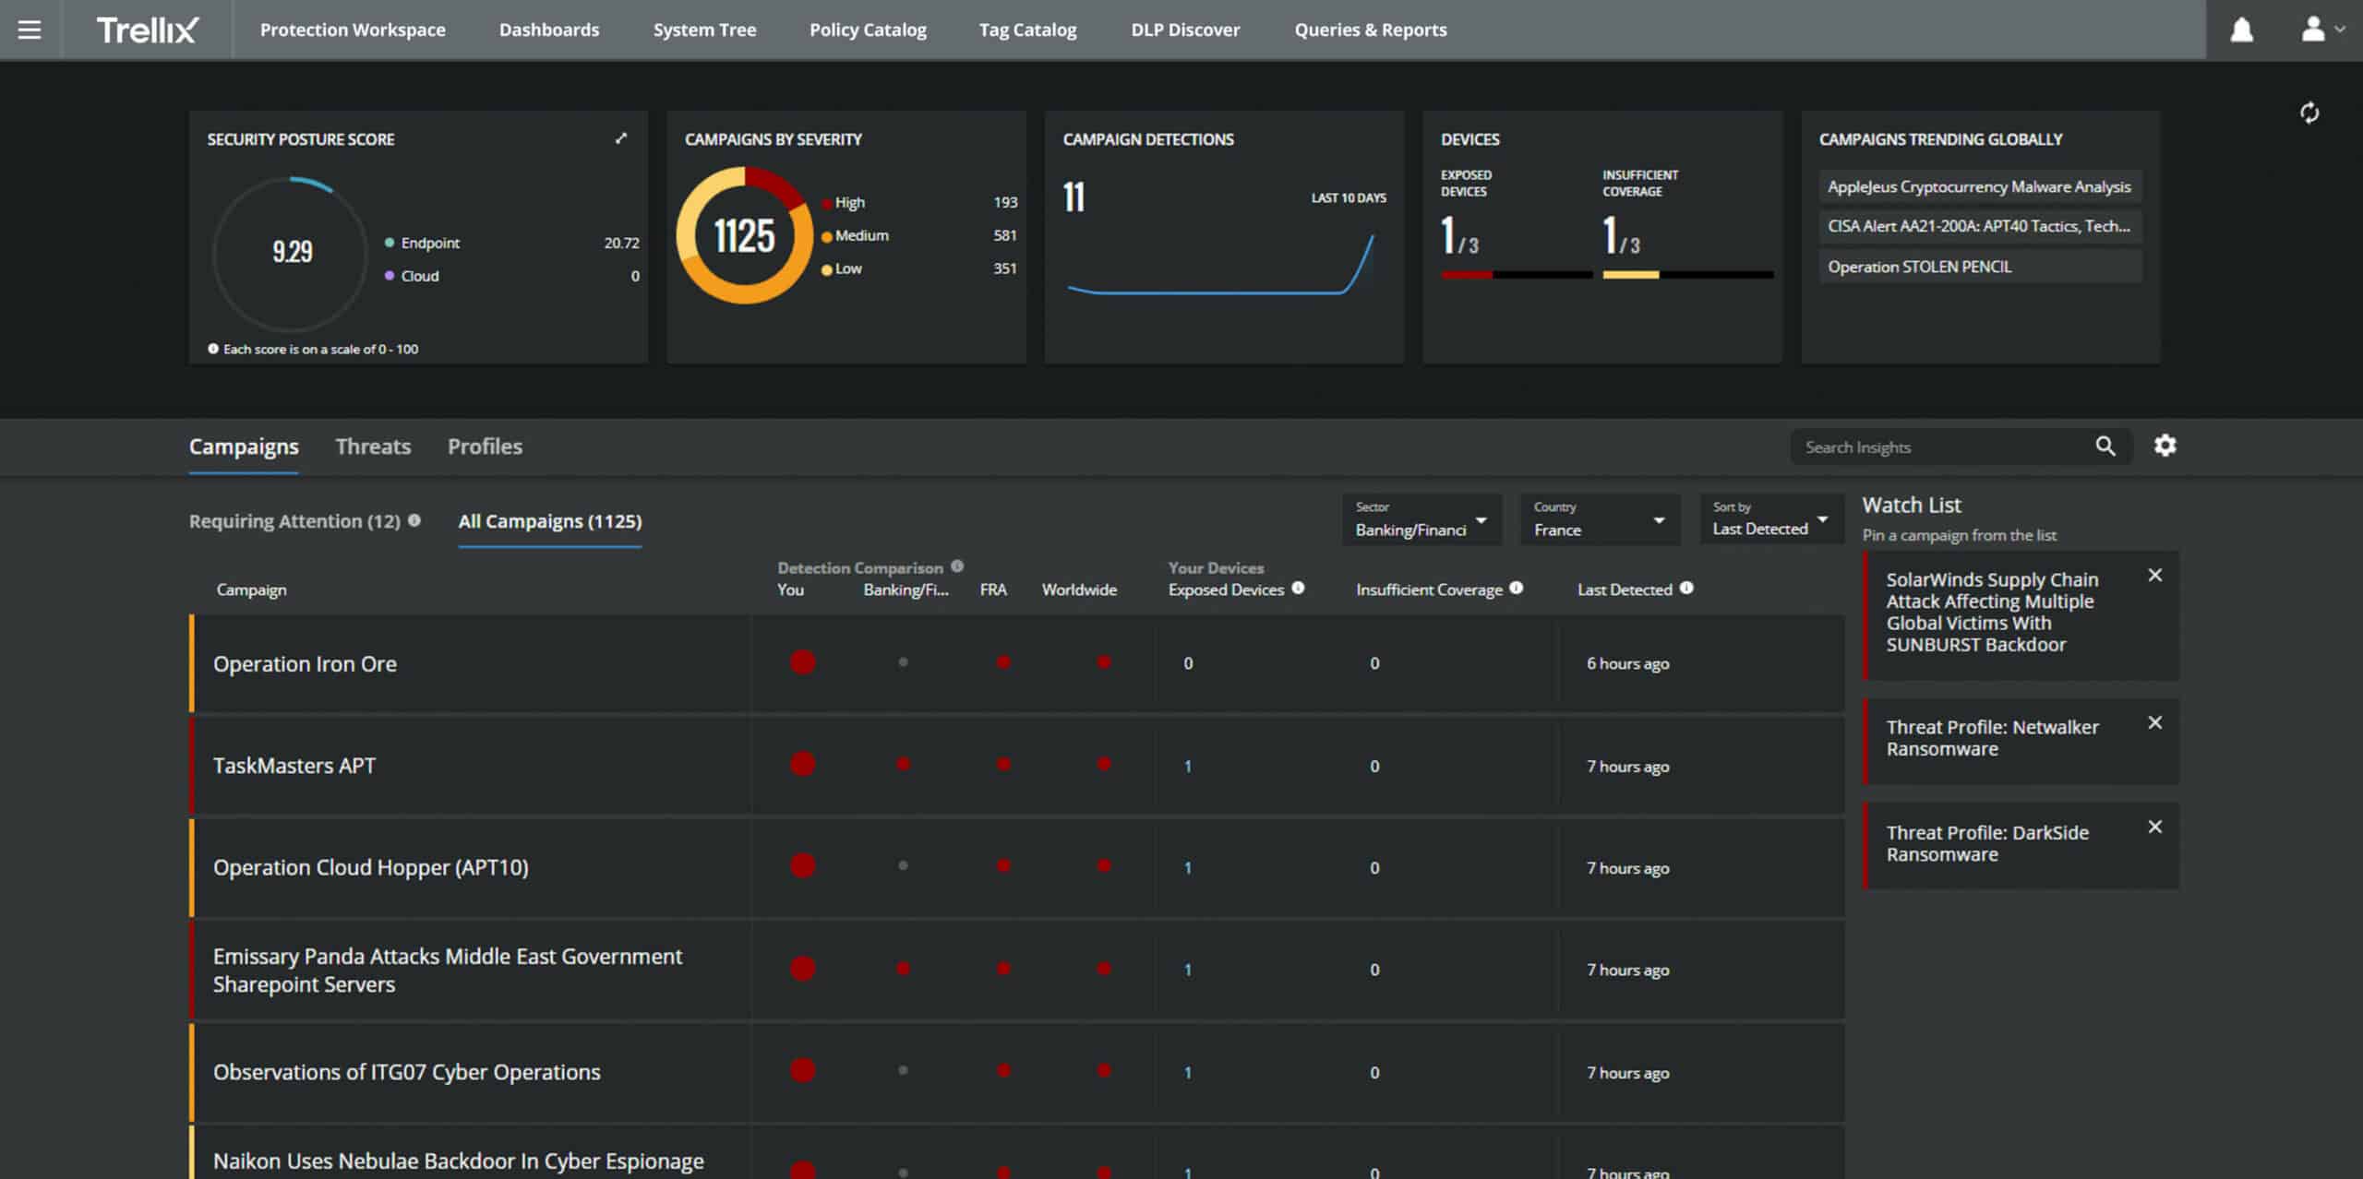The width and height of the screenshot is (2363, 1179).
Task: Go to System Tree
Action: coord(704,30)
